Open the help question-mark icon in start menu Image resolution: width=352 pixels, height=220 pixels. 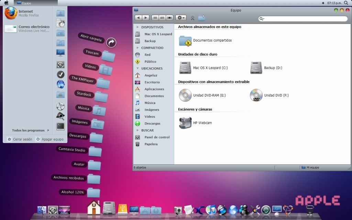(x=60, y=106)
